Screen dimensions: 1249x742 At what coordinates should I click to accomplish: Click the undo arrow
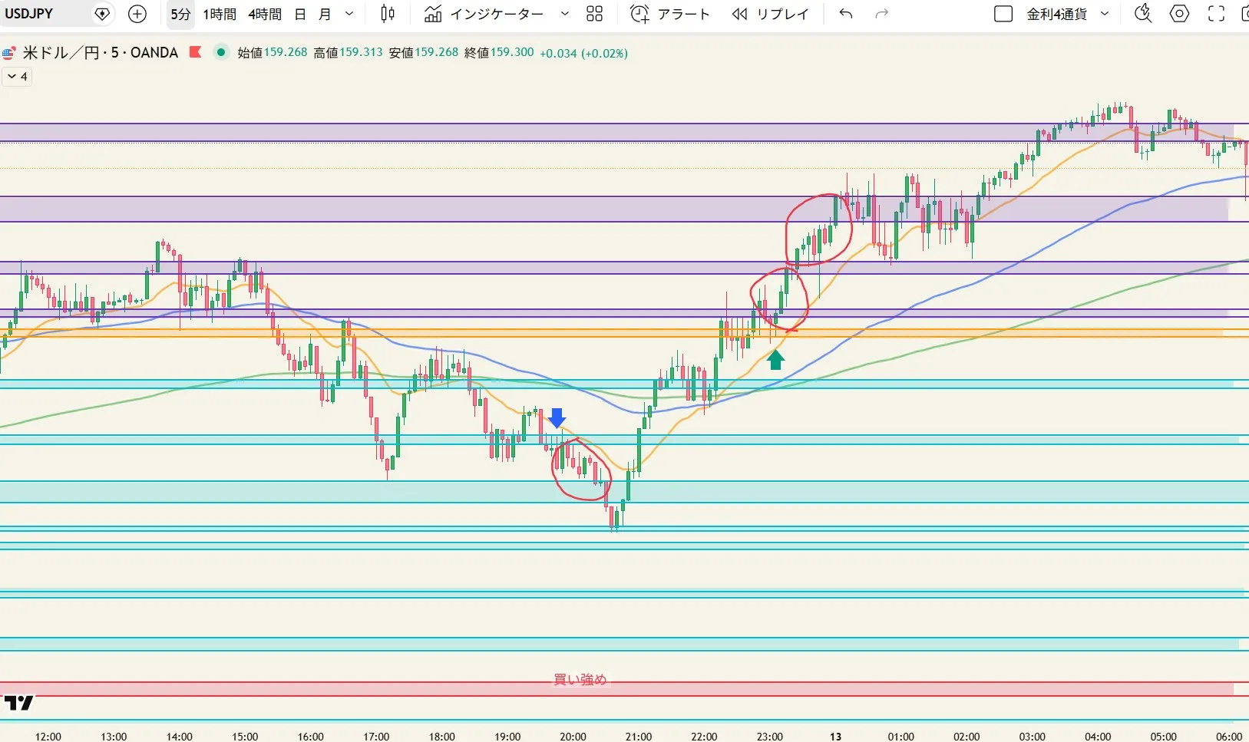[x=846, y=14]
